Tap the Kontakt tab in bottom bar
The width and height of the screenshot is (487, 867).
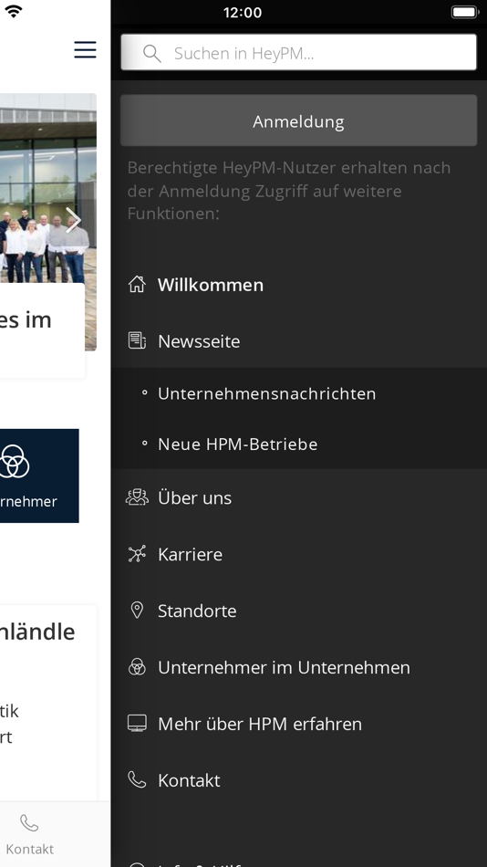[x=30, y=835]
